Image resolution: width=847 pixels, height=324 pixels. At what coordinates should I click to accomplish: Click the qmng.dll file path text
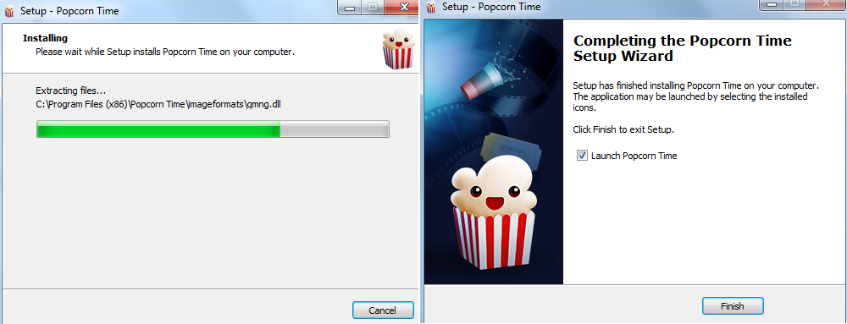pyautogui.click(x=158, y=104)
